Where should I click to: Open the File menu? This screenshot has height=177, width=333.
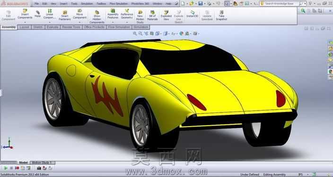point(37,4)
